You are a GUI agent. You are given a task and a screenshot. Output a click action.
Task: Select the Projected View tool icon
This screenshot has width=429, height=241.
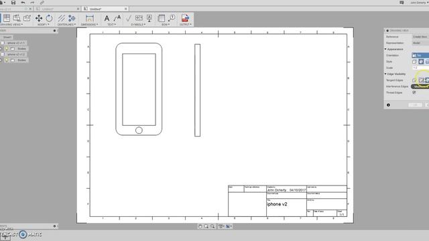17,18
